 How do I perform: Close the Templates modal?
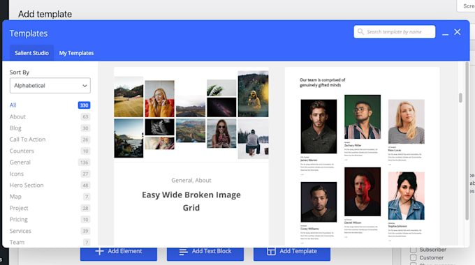(x=457, y=32)
